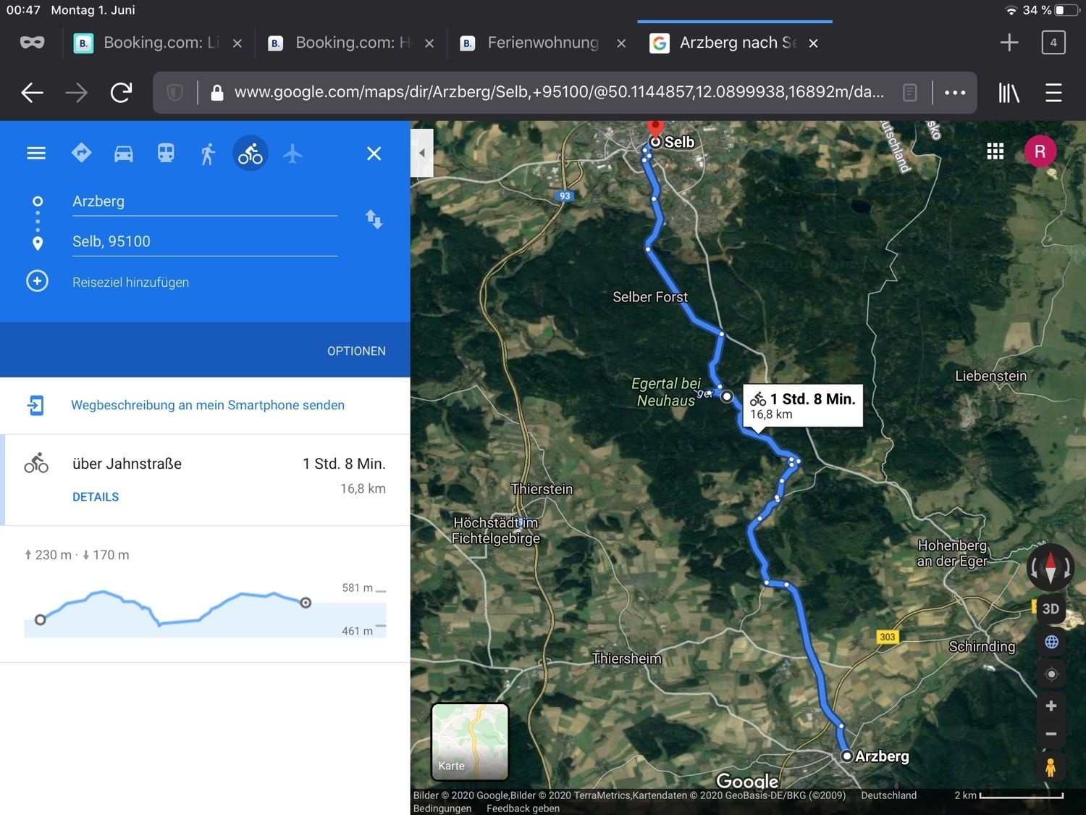This screenshot has width=1086, height=815.
Task: Click the Thierstein map label
Action: (542, 489)
